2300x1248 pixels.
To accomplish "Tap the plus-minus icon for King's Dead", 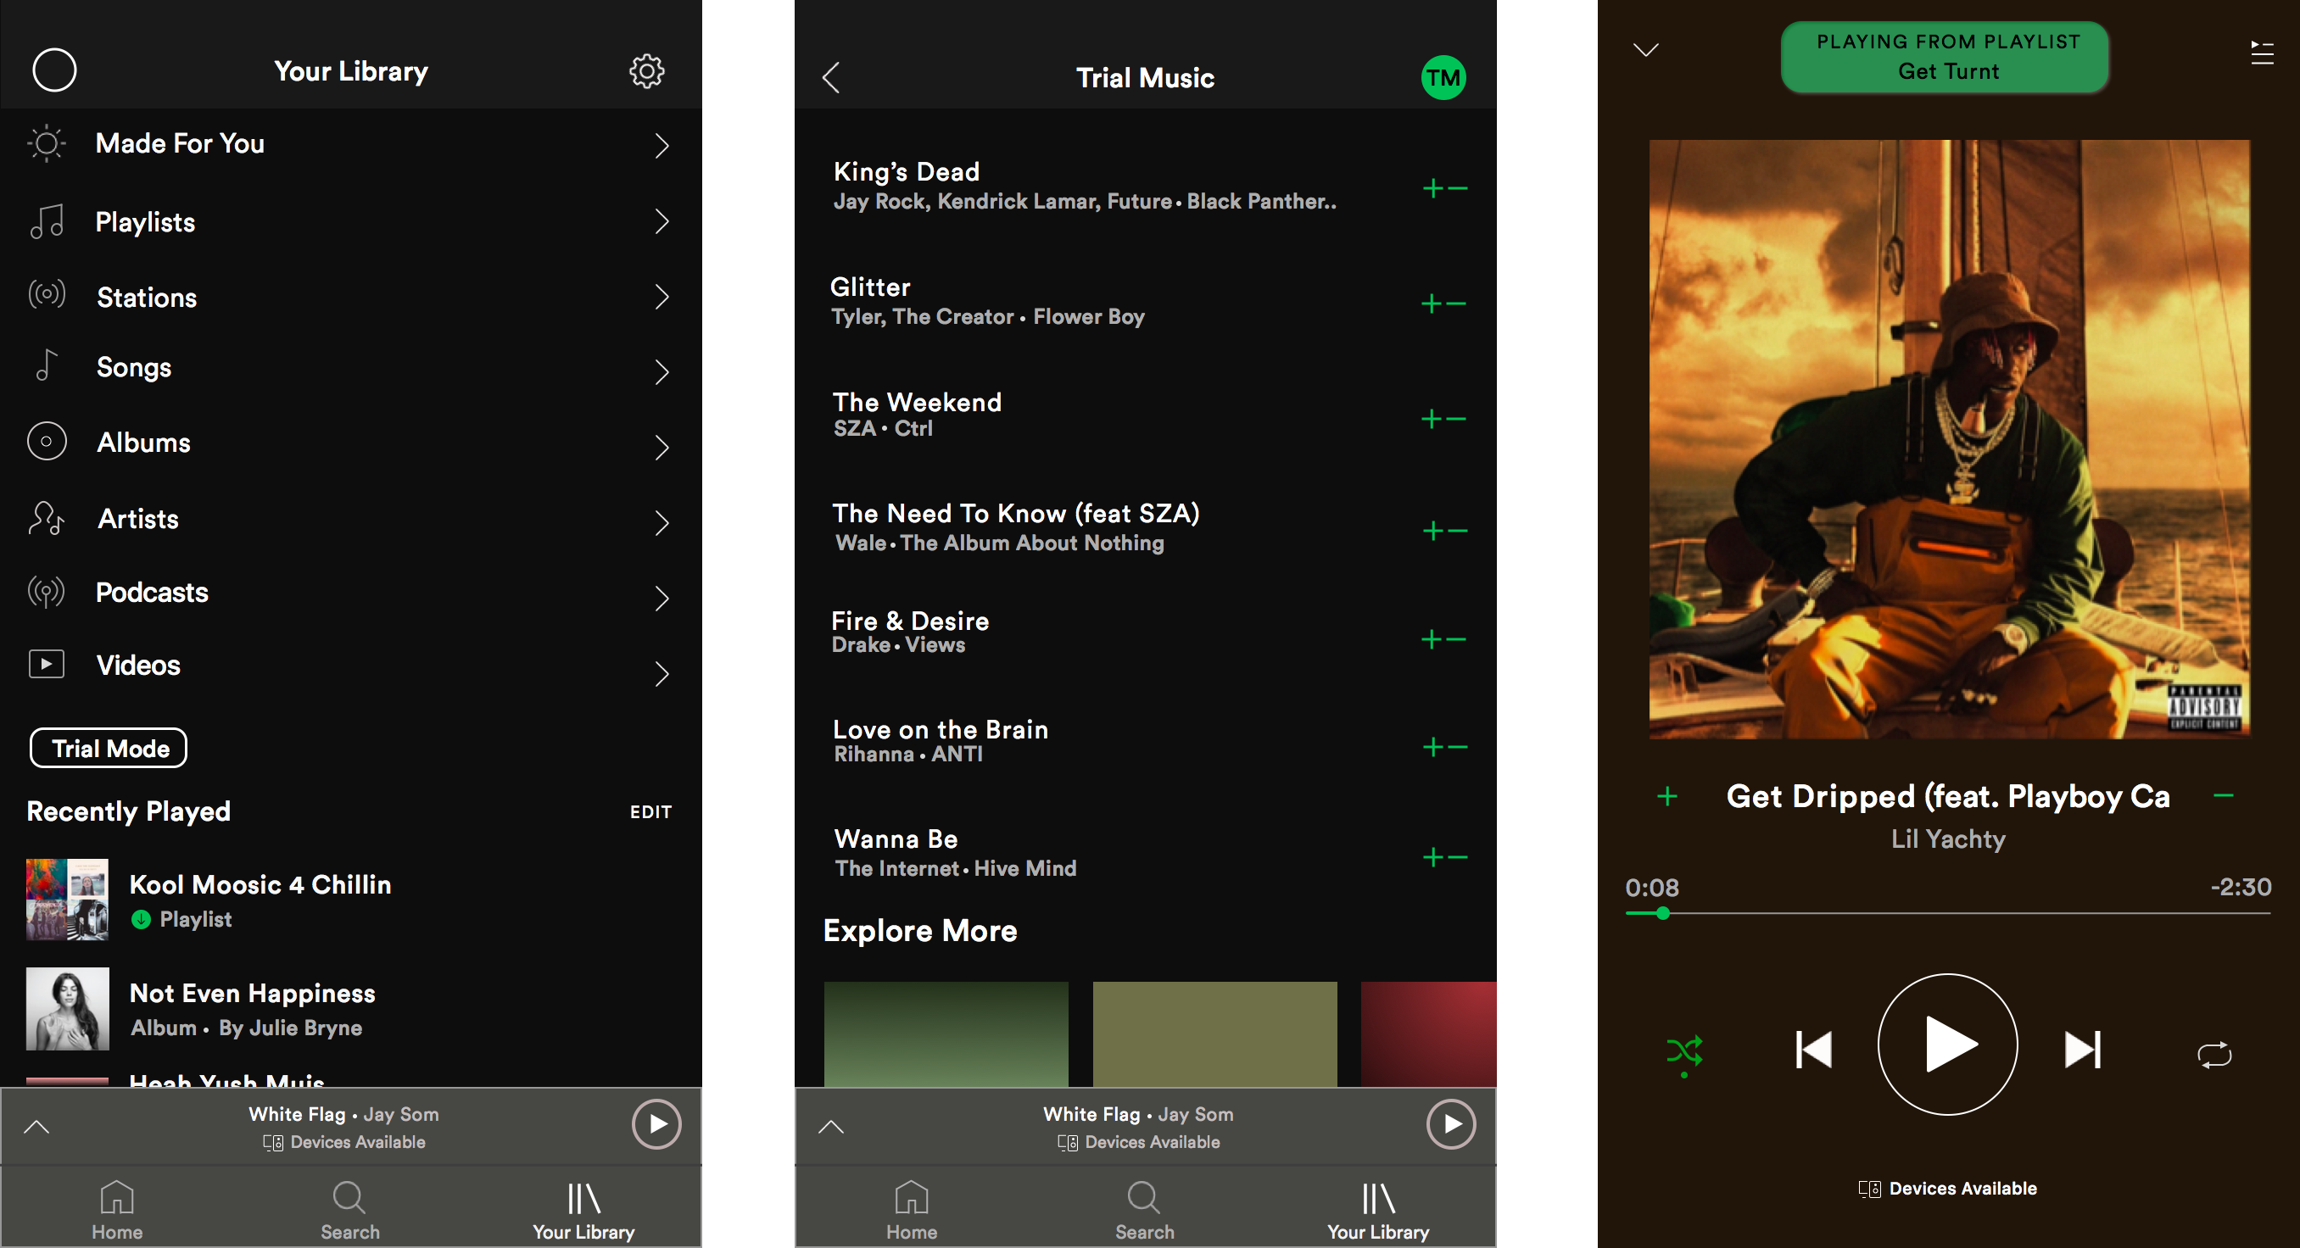I will click(1444, 188).
